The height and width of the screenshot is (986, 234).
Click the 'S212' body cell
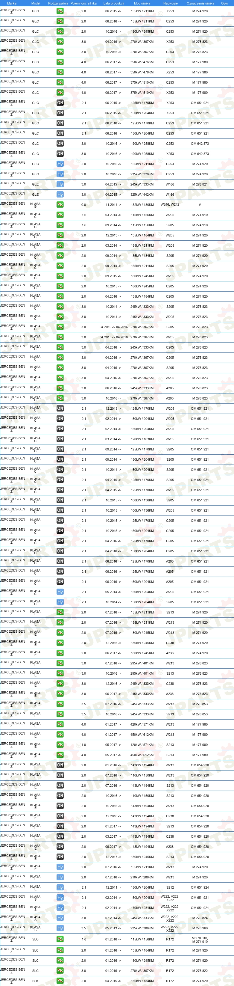coord(170,887)
